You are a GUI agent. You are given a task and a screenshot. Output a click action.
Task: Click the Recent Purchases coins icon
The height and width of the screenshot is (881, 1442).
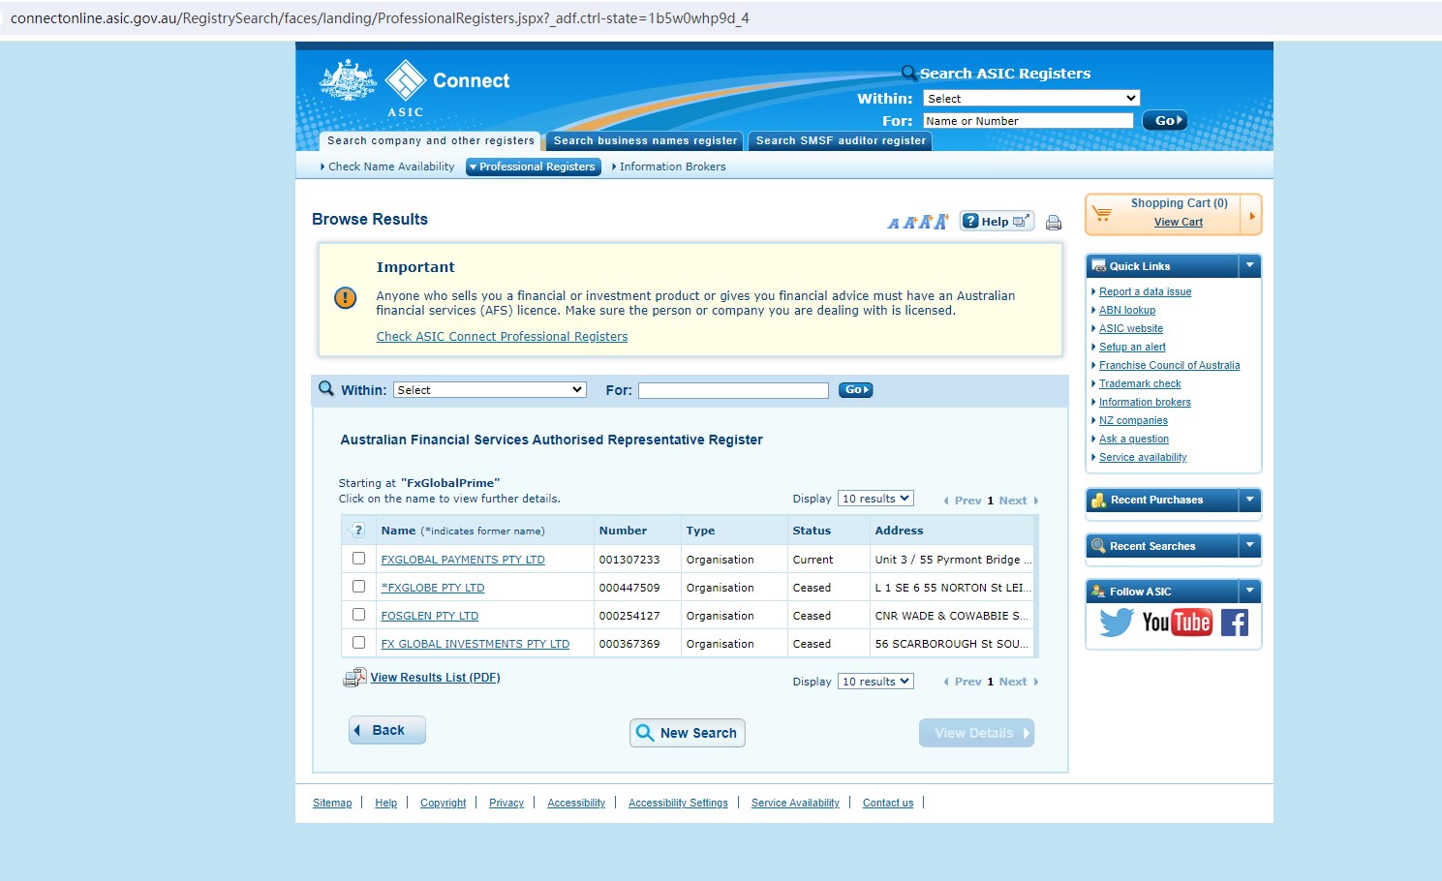coord(1098,501)
